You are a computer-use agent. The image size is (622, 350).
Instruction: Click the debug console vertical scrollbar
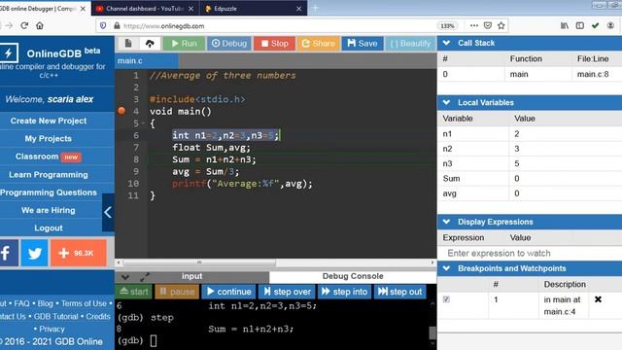(x=432, y=332)
